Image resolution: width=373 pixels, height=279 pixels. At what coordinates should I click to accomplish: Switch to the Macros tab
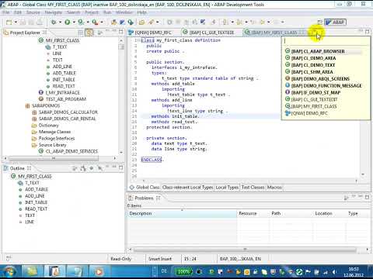click(274, 188)
